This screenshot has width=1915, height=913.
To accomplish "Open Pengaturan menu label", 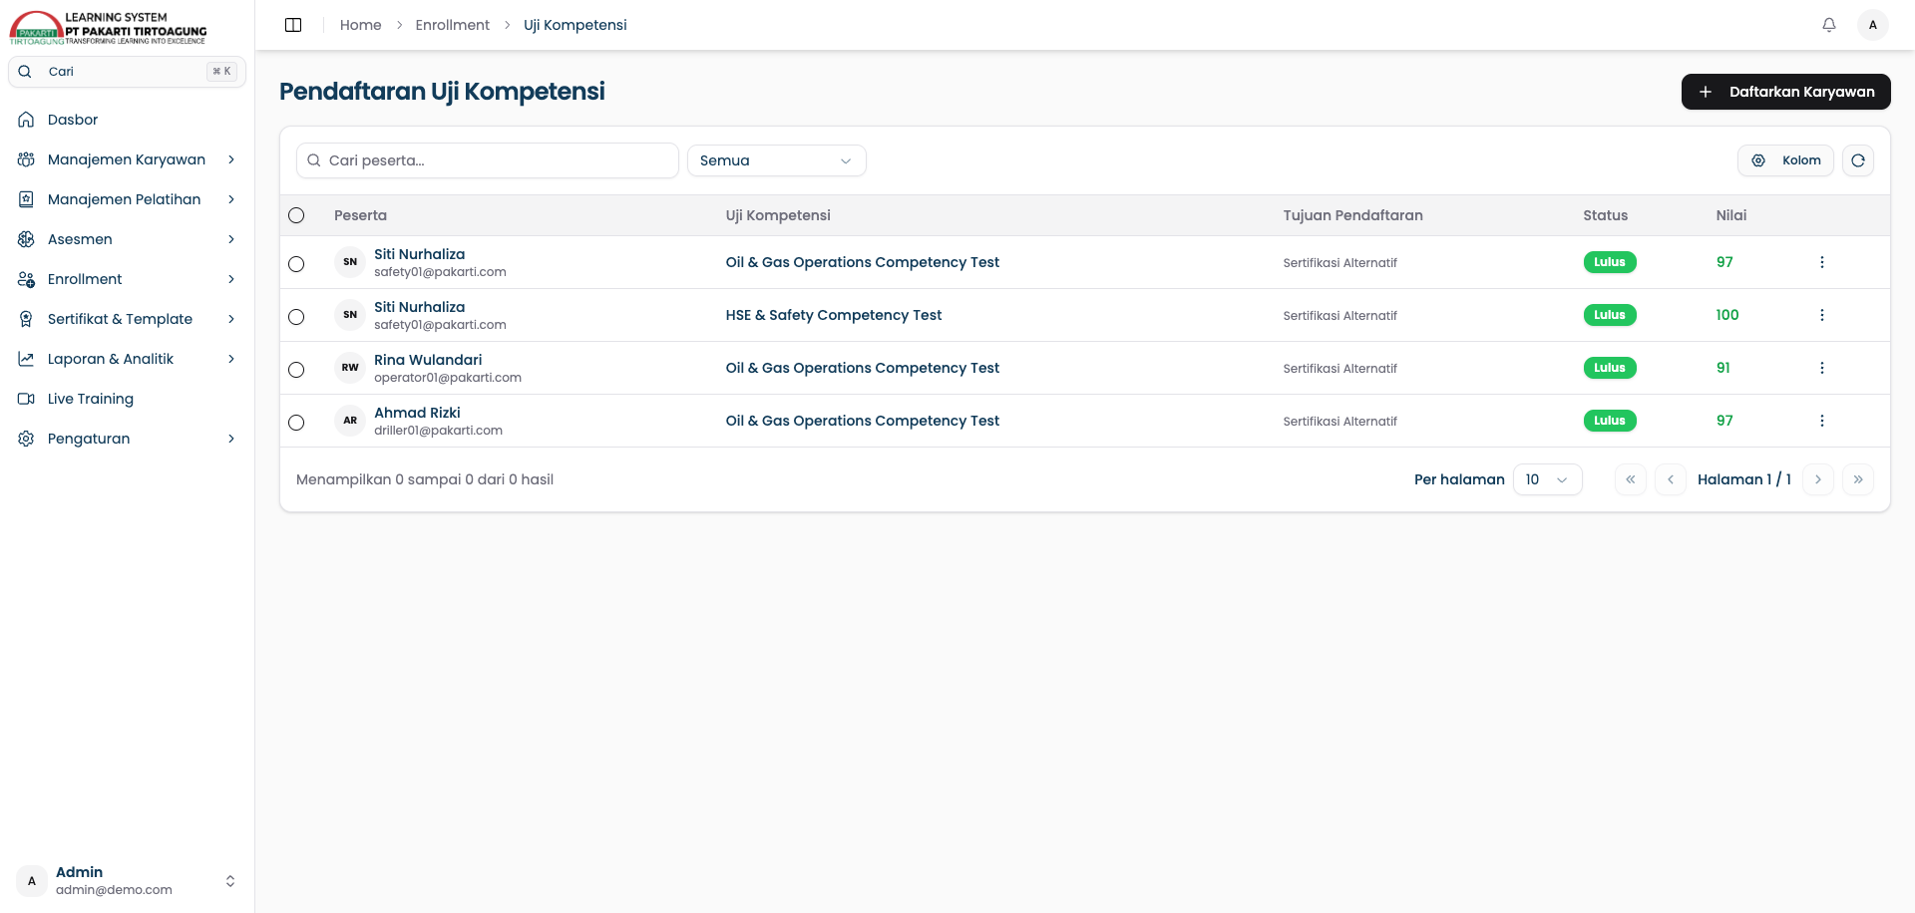I will 89,439.
